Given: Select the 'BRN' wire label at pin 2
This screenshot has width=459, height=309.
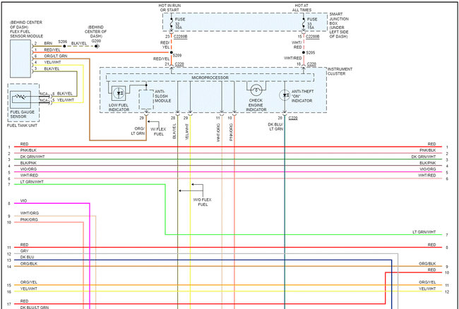Looking at the screenshot, I should tap(48, 43).
